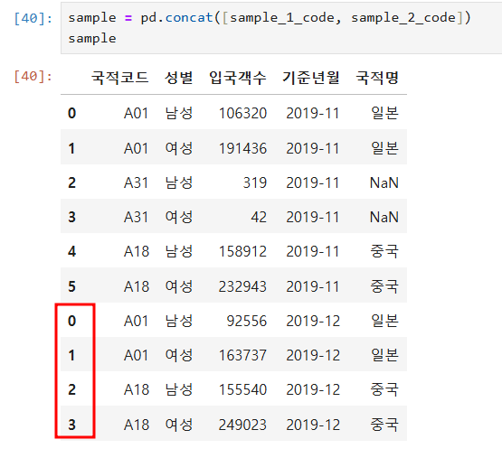Image resolution: width=502 pixels, height=458 pixels.
Task: Click the value 42 in 입국객수
Action: point(259,217)
